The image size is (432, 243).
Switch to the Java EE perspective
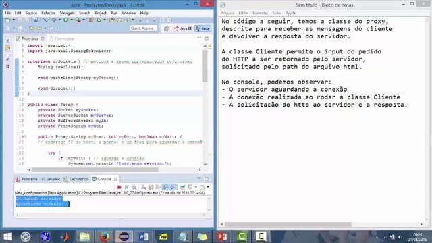tap(183, 28)
